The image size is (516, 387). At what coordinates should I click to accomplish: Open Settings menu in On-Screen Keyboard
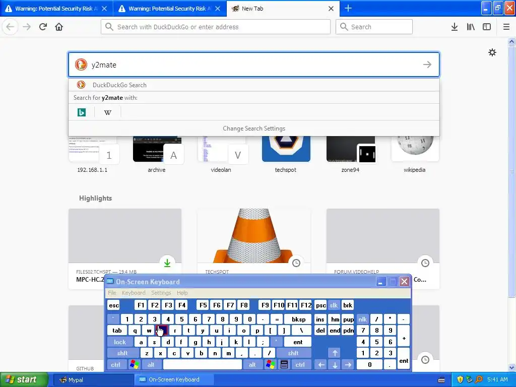161,293
